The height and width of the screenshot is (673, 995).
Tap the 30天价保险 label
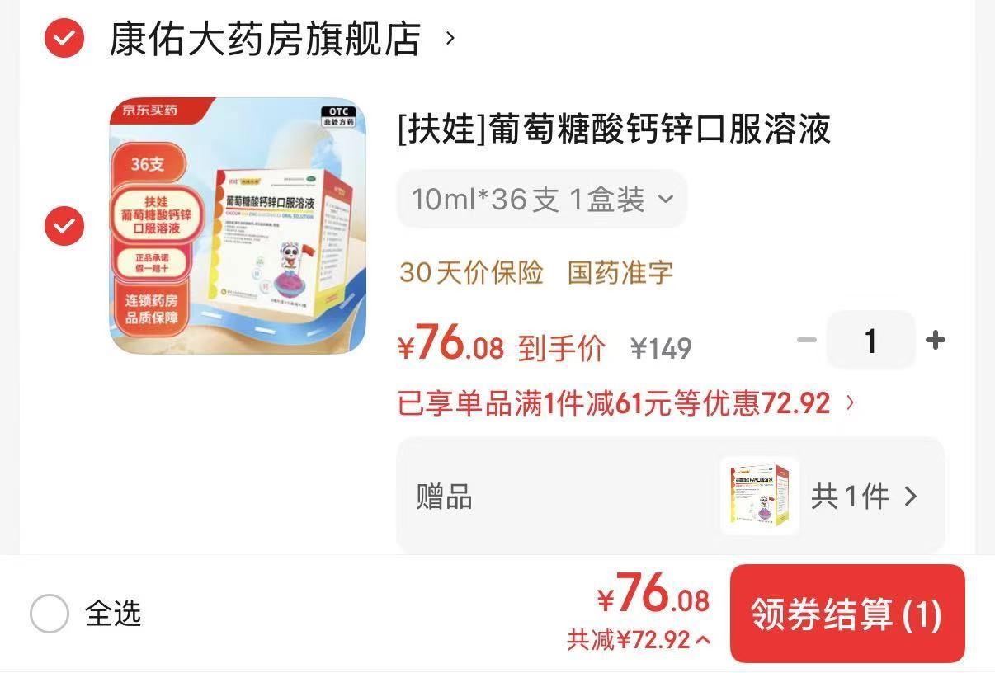coord(471,273)
